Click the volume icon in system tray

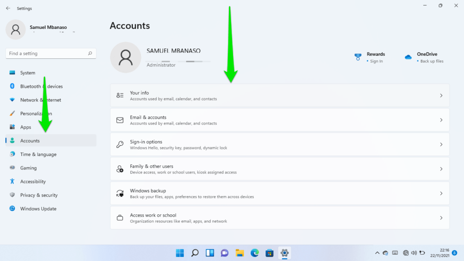tap(414, 253)
